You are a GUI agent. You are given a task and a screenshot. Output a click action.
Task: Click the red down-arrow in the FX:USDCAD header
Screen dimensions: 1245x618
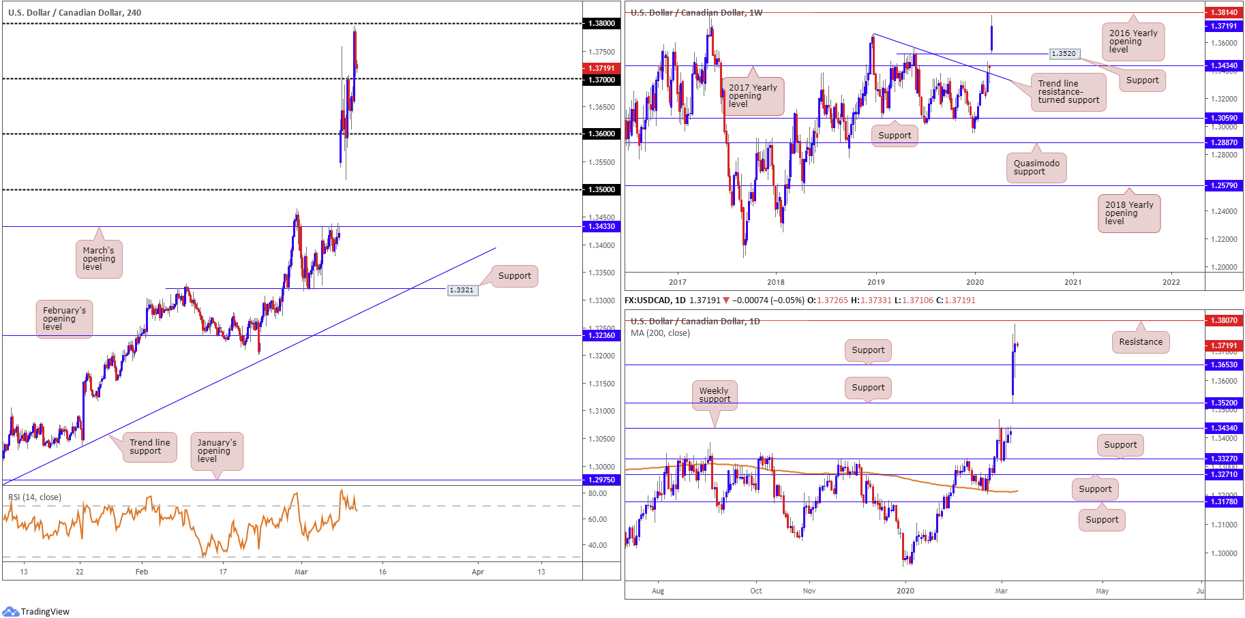pos(726,300)
